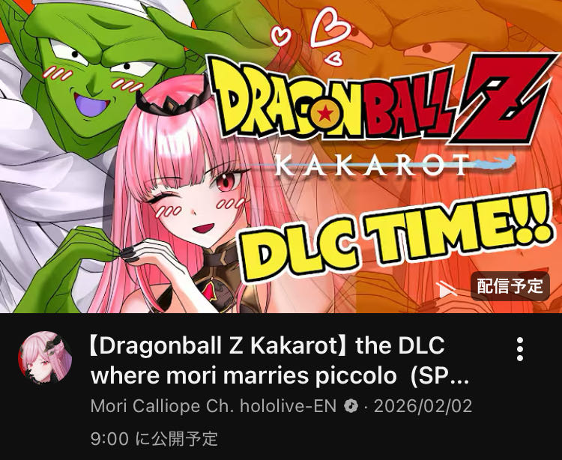Open the Dragonball Z Kakarot video title
Image resolution: width=562 pixels, height=460 pixels.
tap(280, 361)
